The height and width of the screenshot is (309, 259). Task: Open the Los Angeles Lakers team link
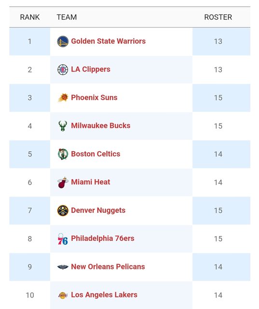pyautogui.click(x=104, y=295)
